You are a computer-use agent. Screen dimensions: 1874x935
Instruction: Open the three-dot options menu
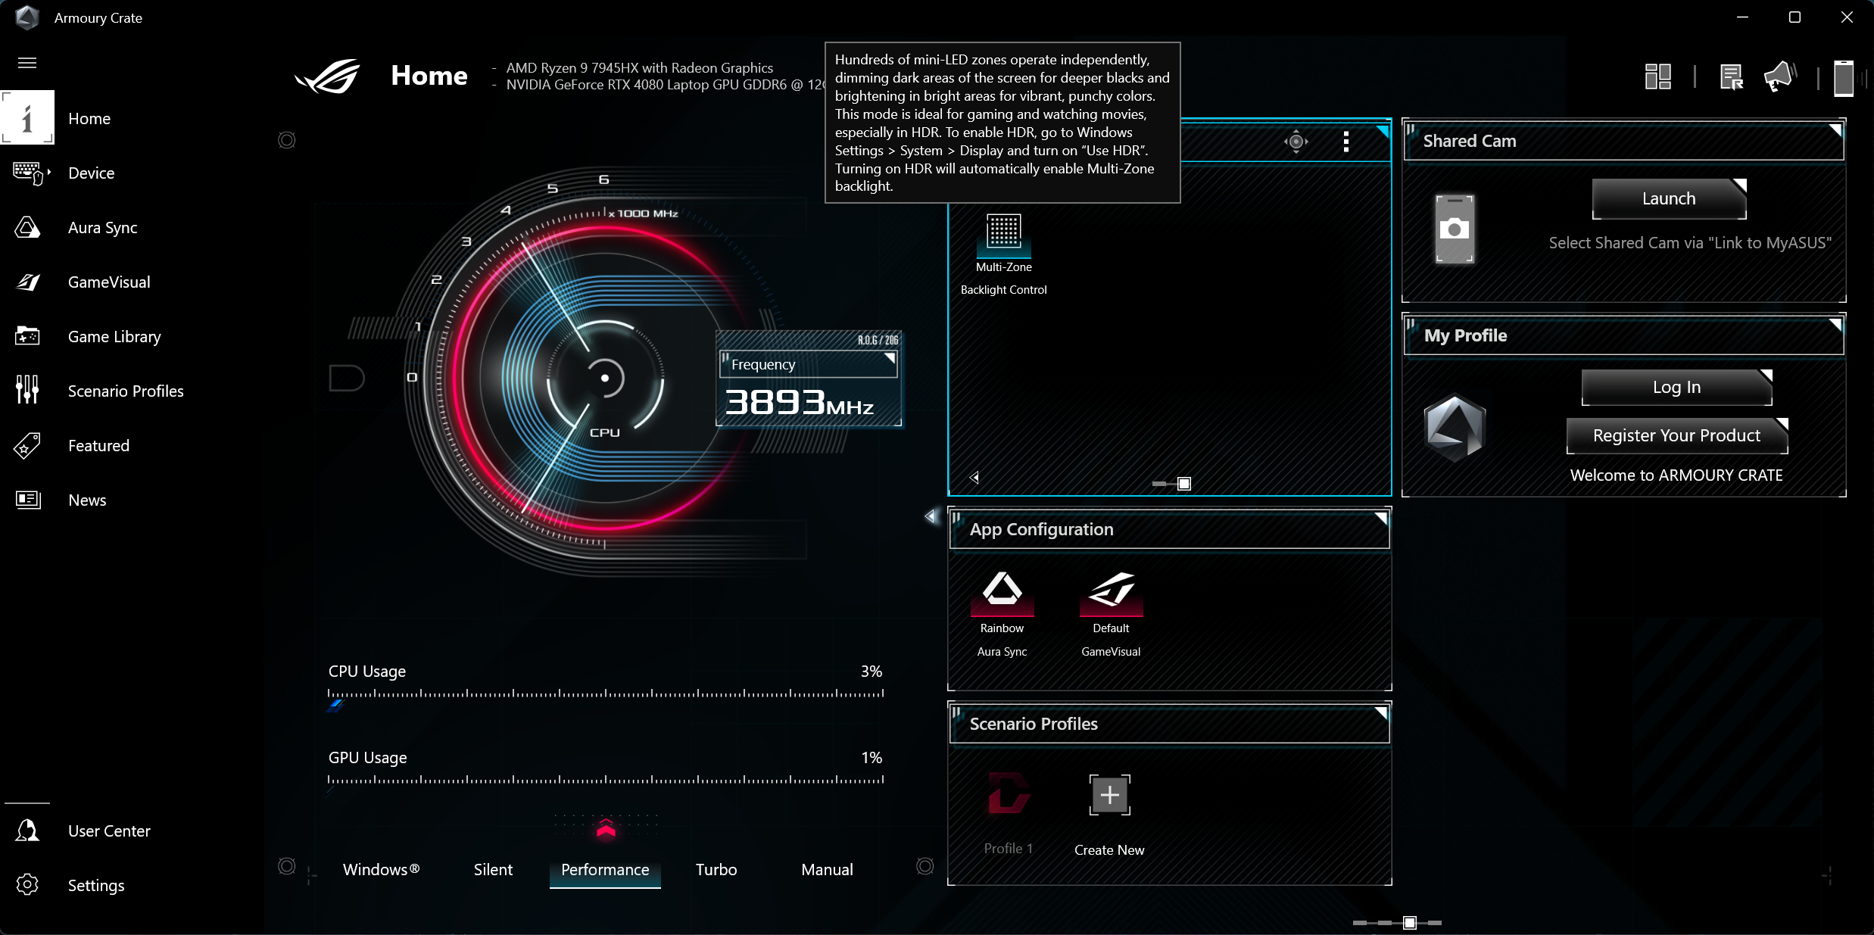(1345, 142)
